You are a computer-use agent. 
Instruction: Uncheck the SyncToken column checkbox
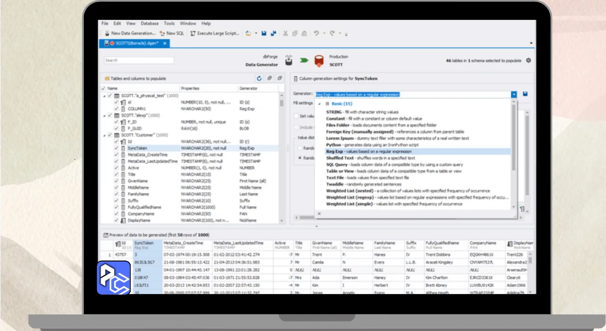pos(116,148)
